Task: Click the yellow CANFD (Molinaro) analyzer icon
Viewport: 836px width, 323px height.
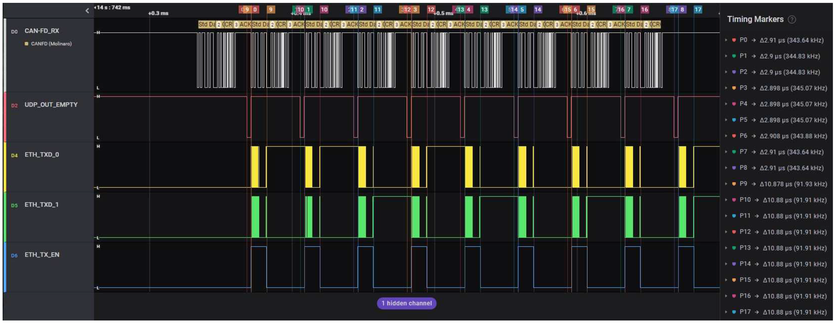Action: 27,44
